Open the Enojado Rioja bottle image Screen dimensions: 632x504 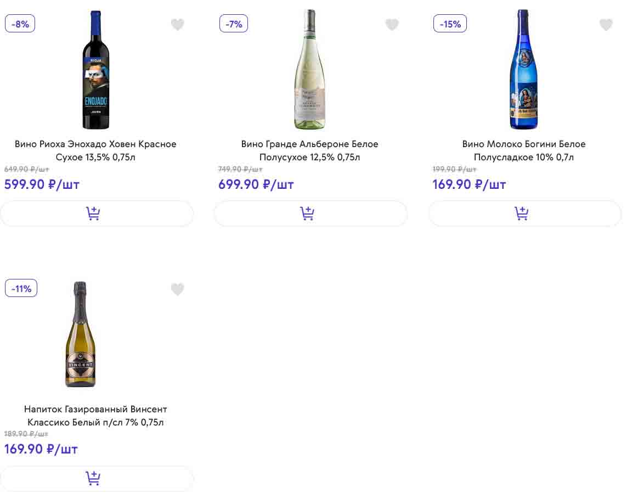96,70
